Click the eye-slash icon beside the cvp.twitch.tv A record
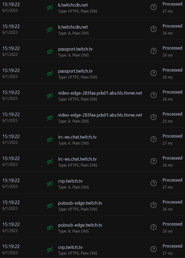185x258 pixels. 50,183
